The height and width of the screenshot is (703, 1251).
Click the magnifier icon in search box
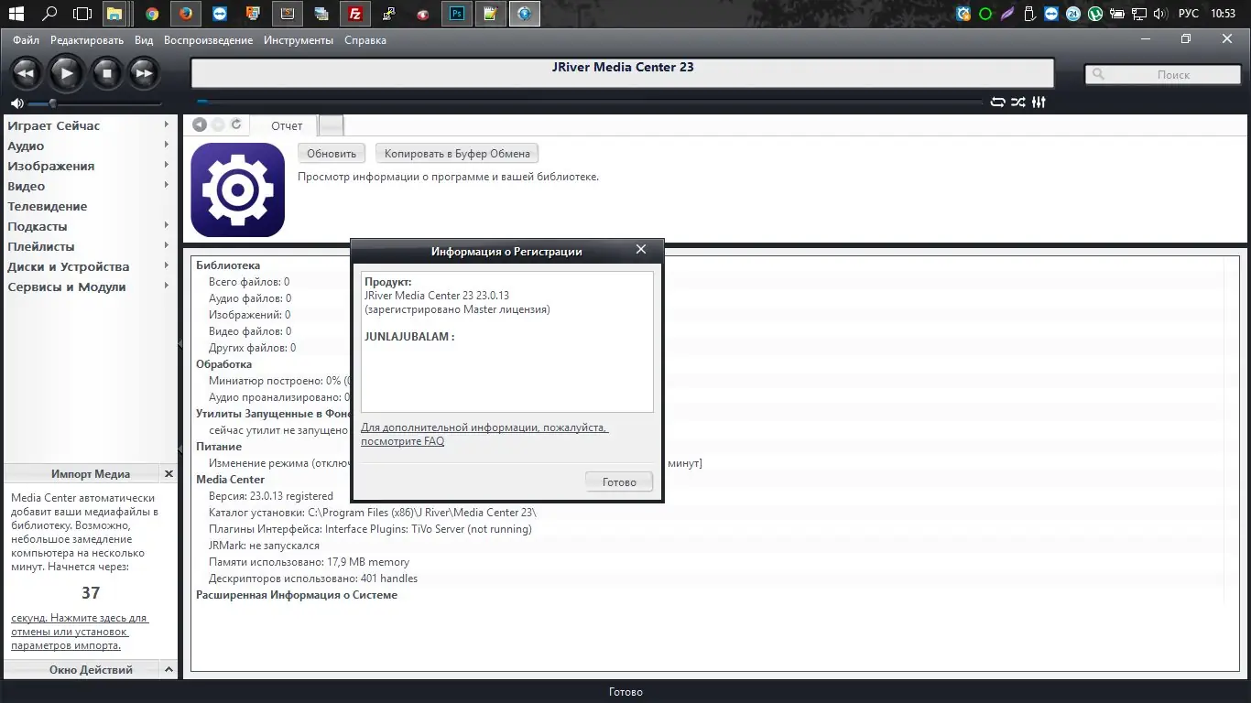coord(1099,75)
